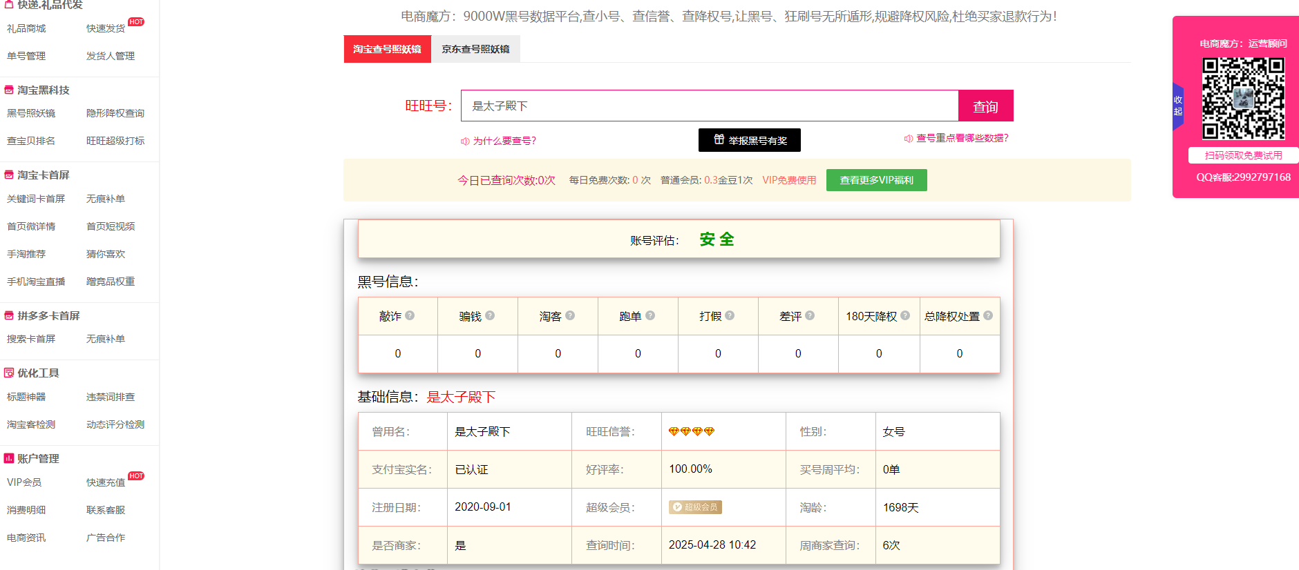Open 广告合作 in sidebar
1299x570 pixels.
point(106,538)
